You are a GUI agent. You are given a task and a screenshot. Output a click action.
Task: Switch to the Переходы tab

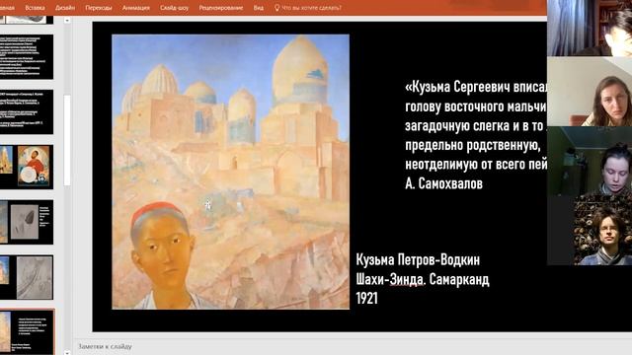pyautogui.click(x=99, y=8)
